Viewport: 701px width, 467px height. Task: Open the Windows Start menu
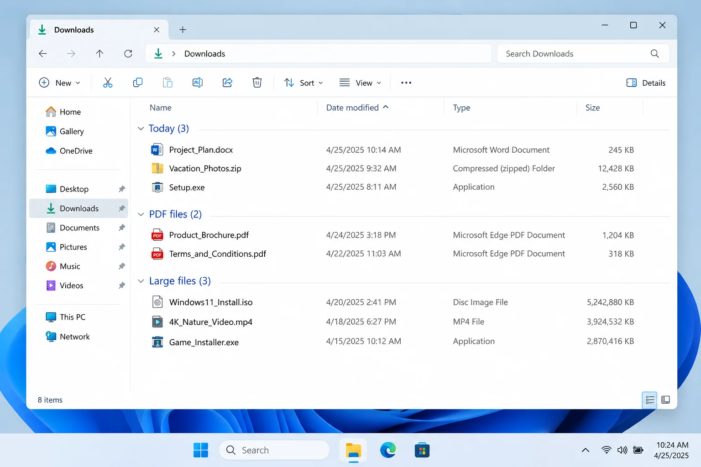(201, 450)
